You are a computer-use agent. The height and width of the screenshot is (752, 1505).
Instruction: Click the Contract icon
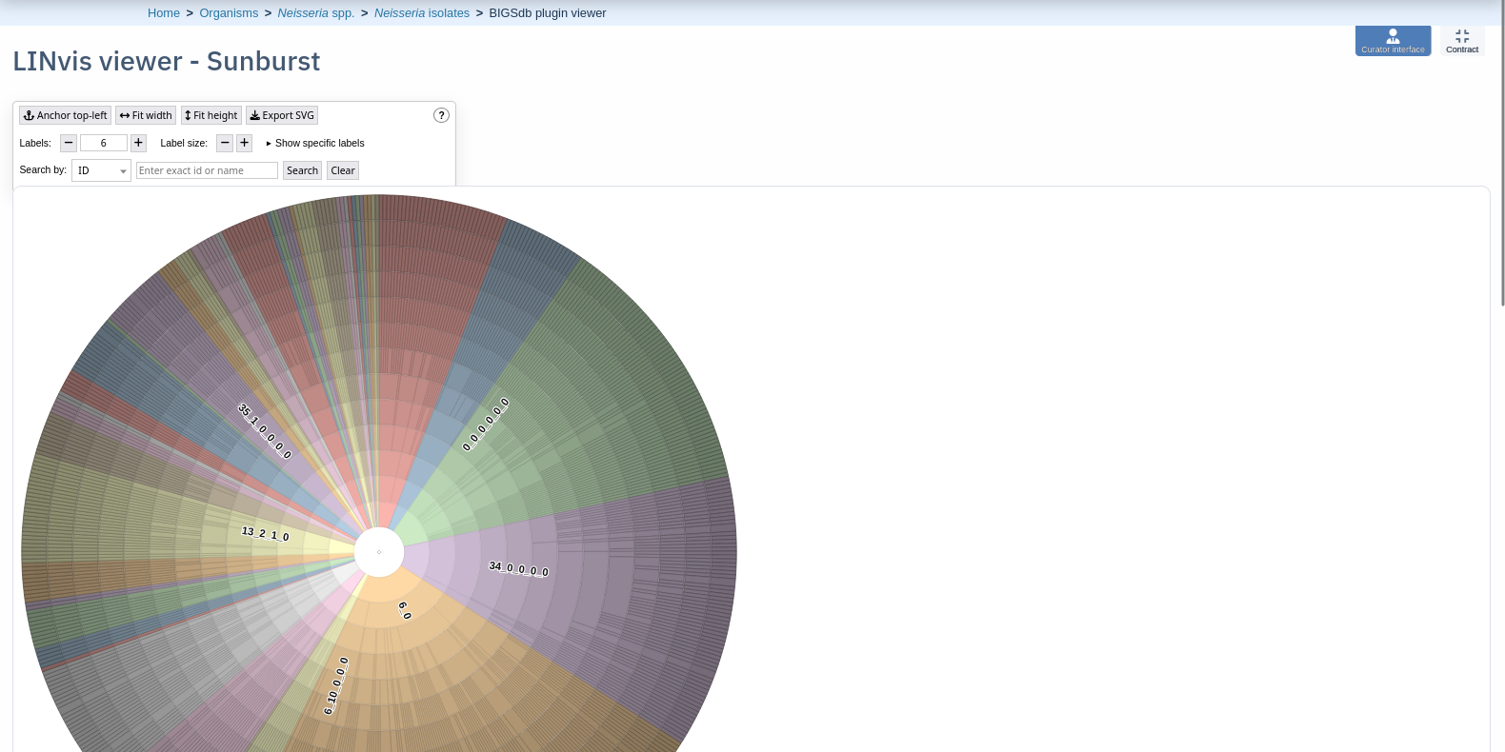coord(1462,41)
